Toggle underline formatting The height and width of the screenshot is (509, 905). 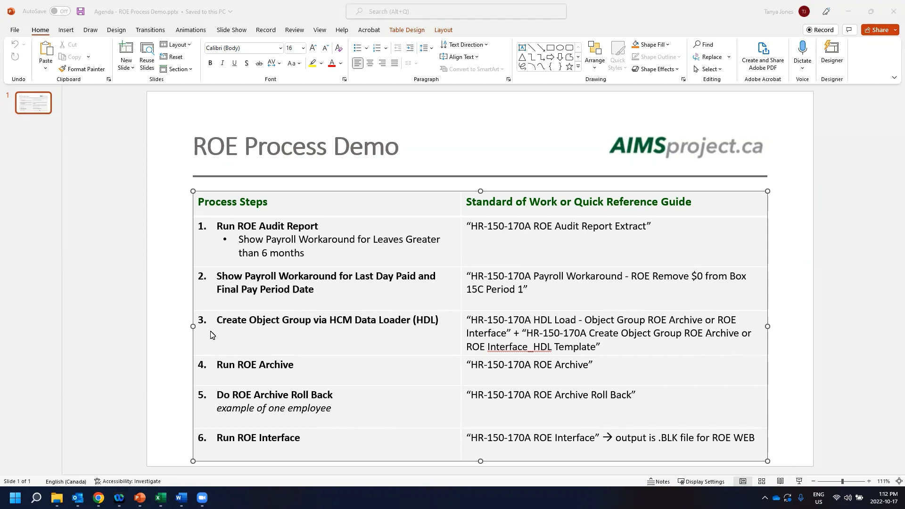[x=234, y=63]
